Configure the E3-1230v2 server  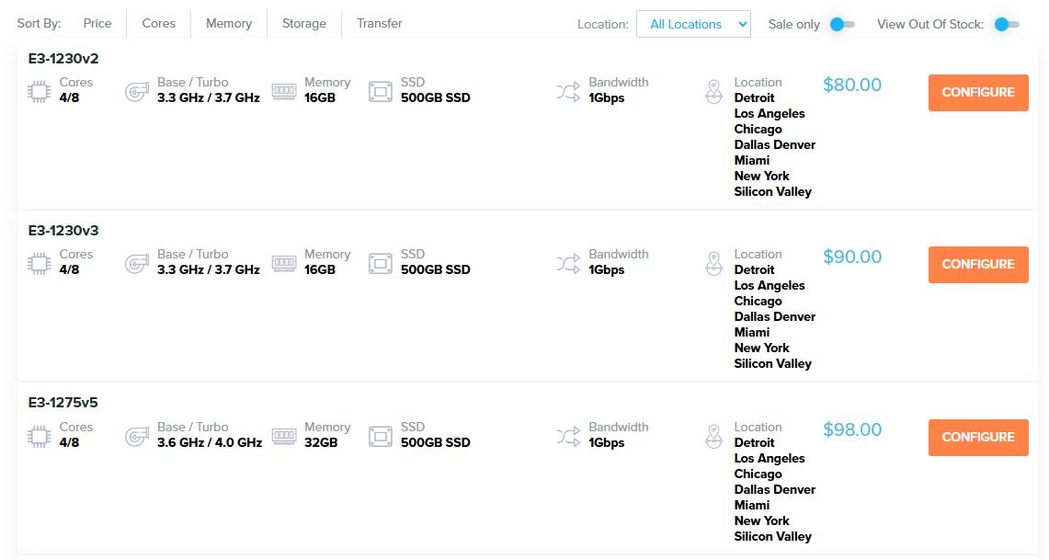[x=978, y=93]
